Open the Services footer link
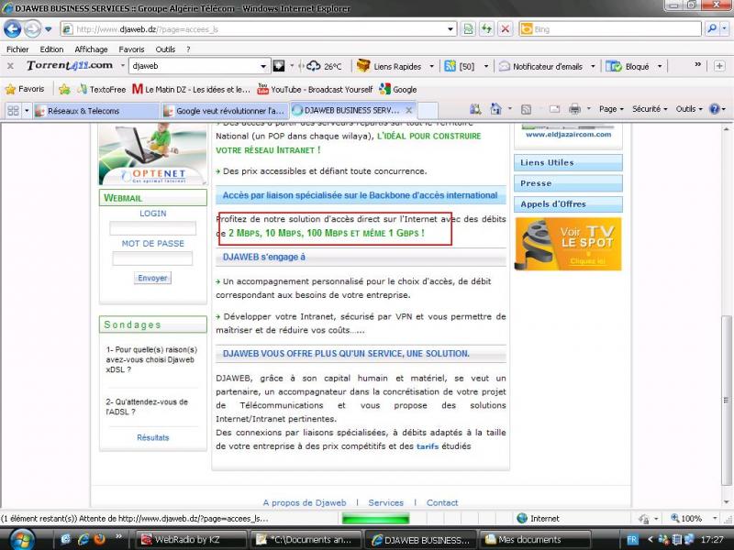The width and height of the screenshot is (734, 550). pos(385,502)
